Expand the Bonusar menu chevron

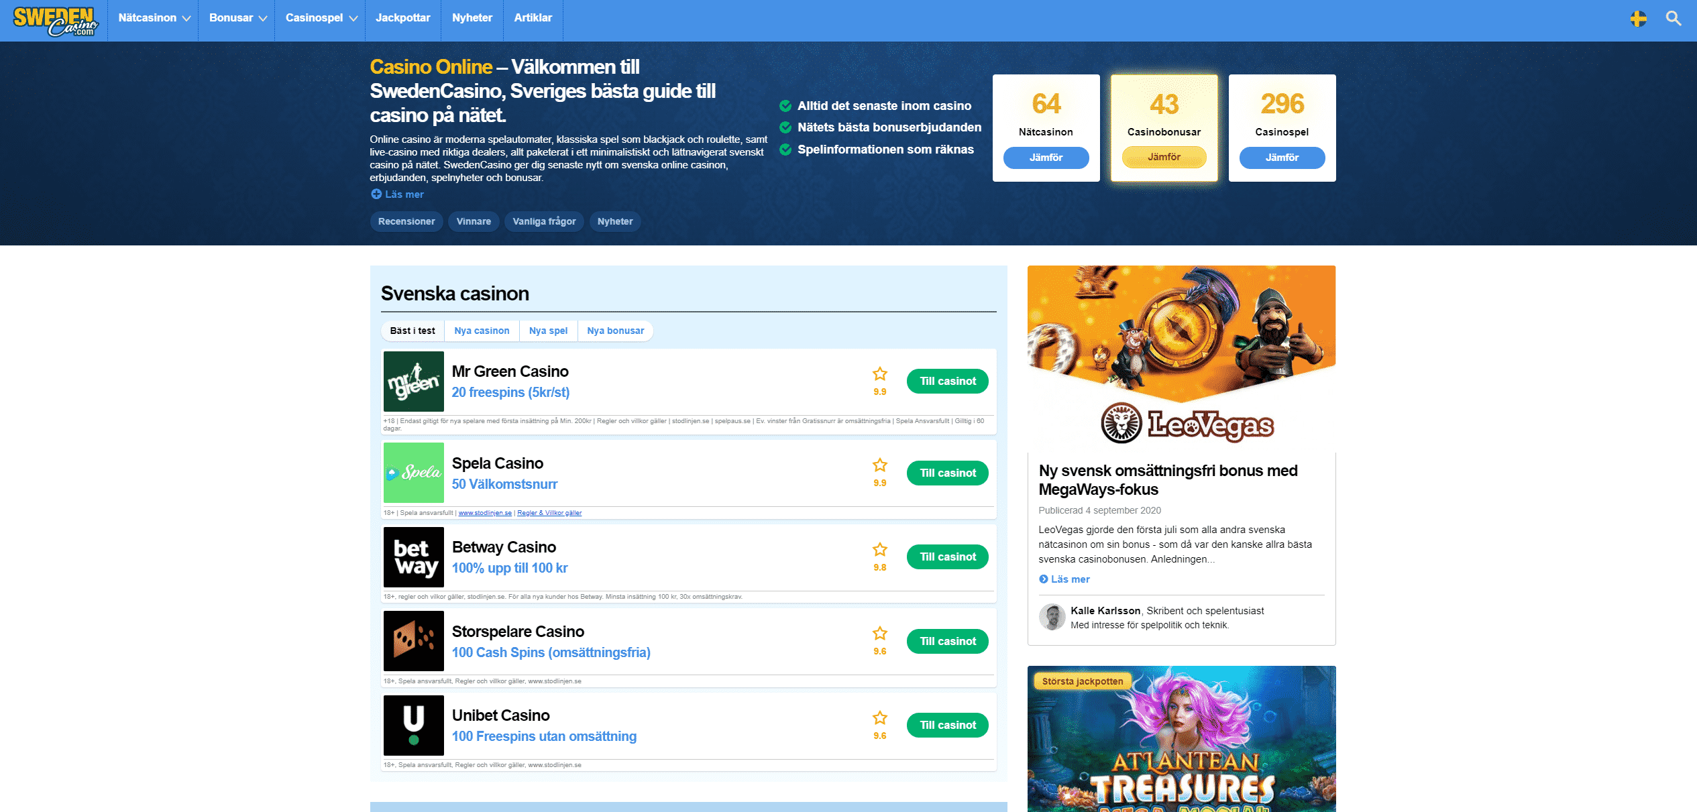[x=263, y=19]
